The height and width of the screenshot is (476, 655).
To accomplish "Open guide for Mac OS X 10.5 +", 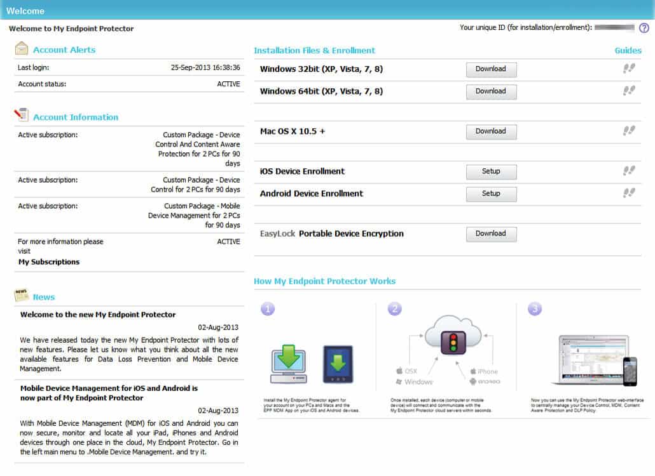I will pos(629,131).
